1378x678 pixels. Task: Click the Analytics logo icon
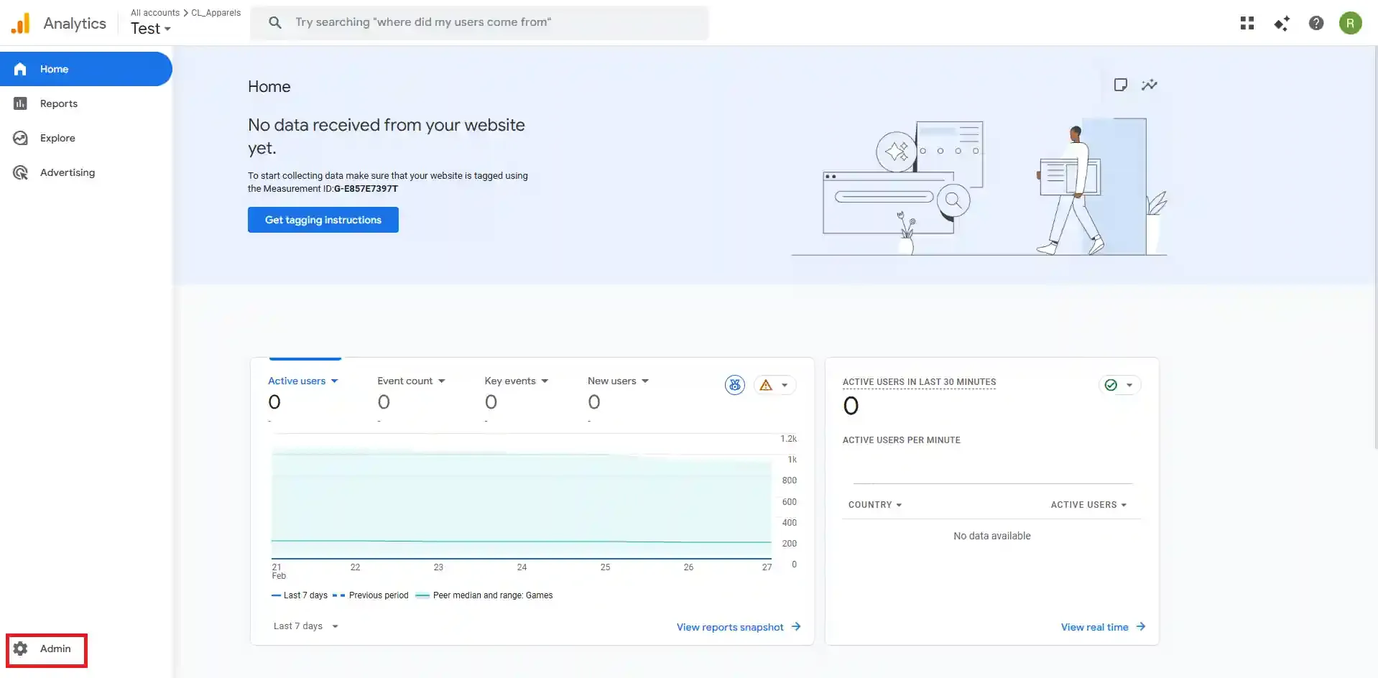click(21, 23)
